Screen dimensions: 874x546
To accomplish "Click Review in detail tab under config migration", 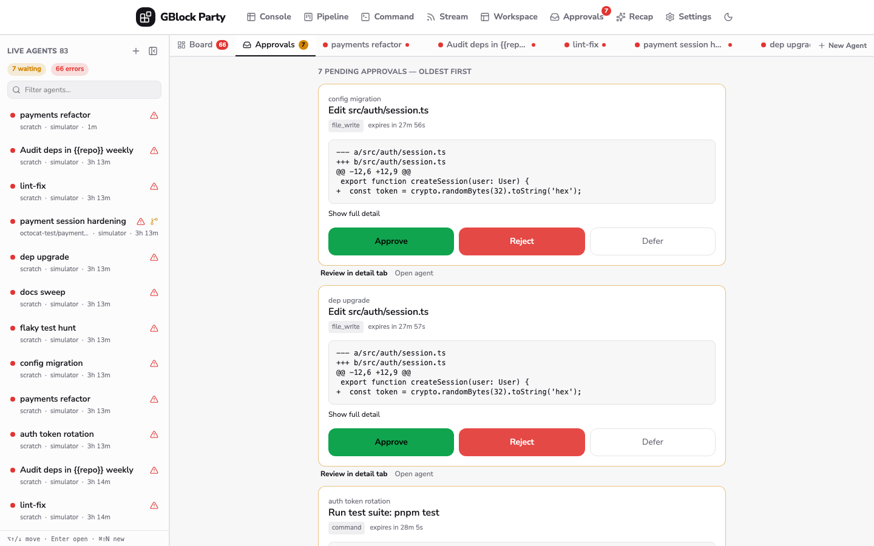I will pyautogui.click(x=354, y=273).
